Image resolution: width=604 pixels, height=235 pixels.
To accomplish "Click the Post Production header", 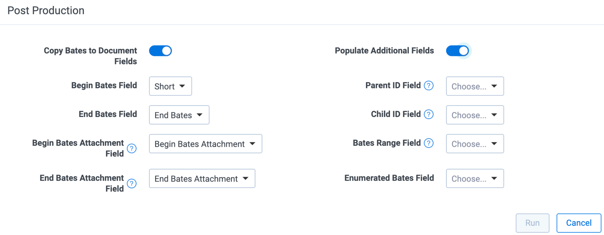I will click(46, 10).
